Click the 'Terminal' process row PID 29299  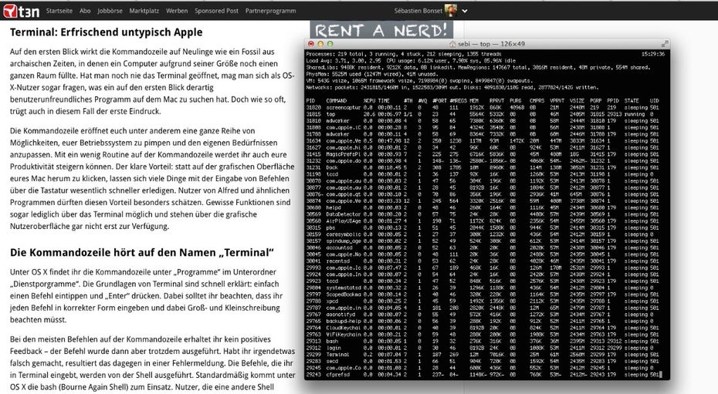483,354
